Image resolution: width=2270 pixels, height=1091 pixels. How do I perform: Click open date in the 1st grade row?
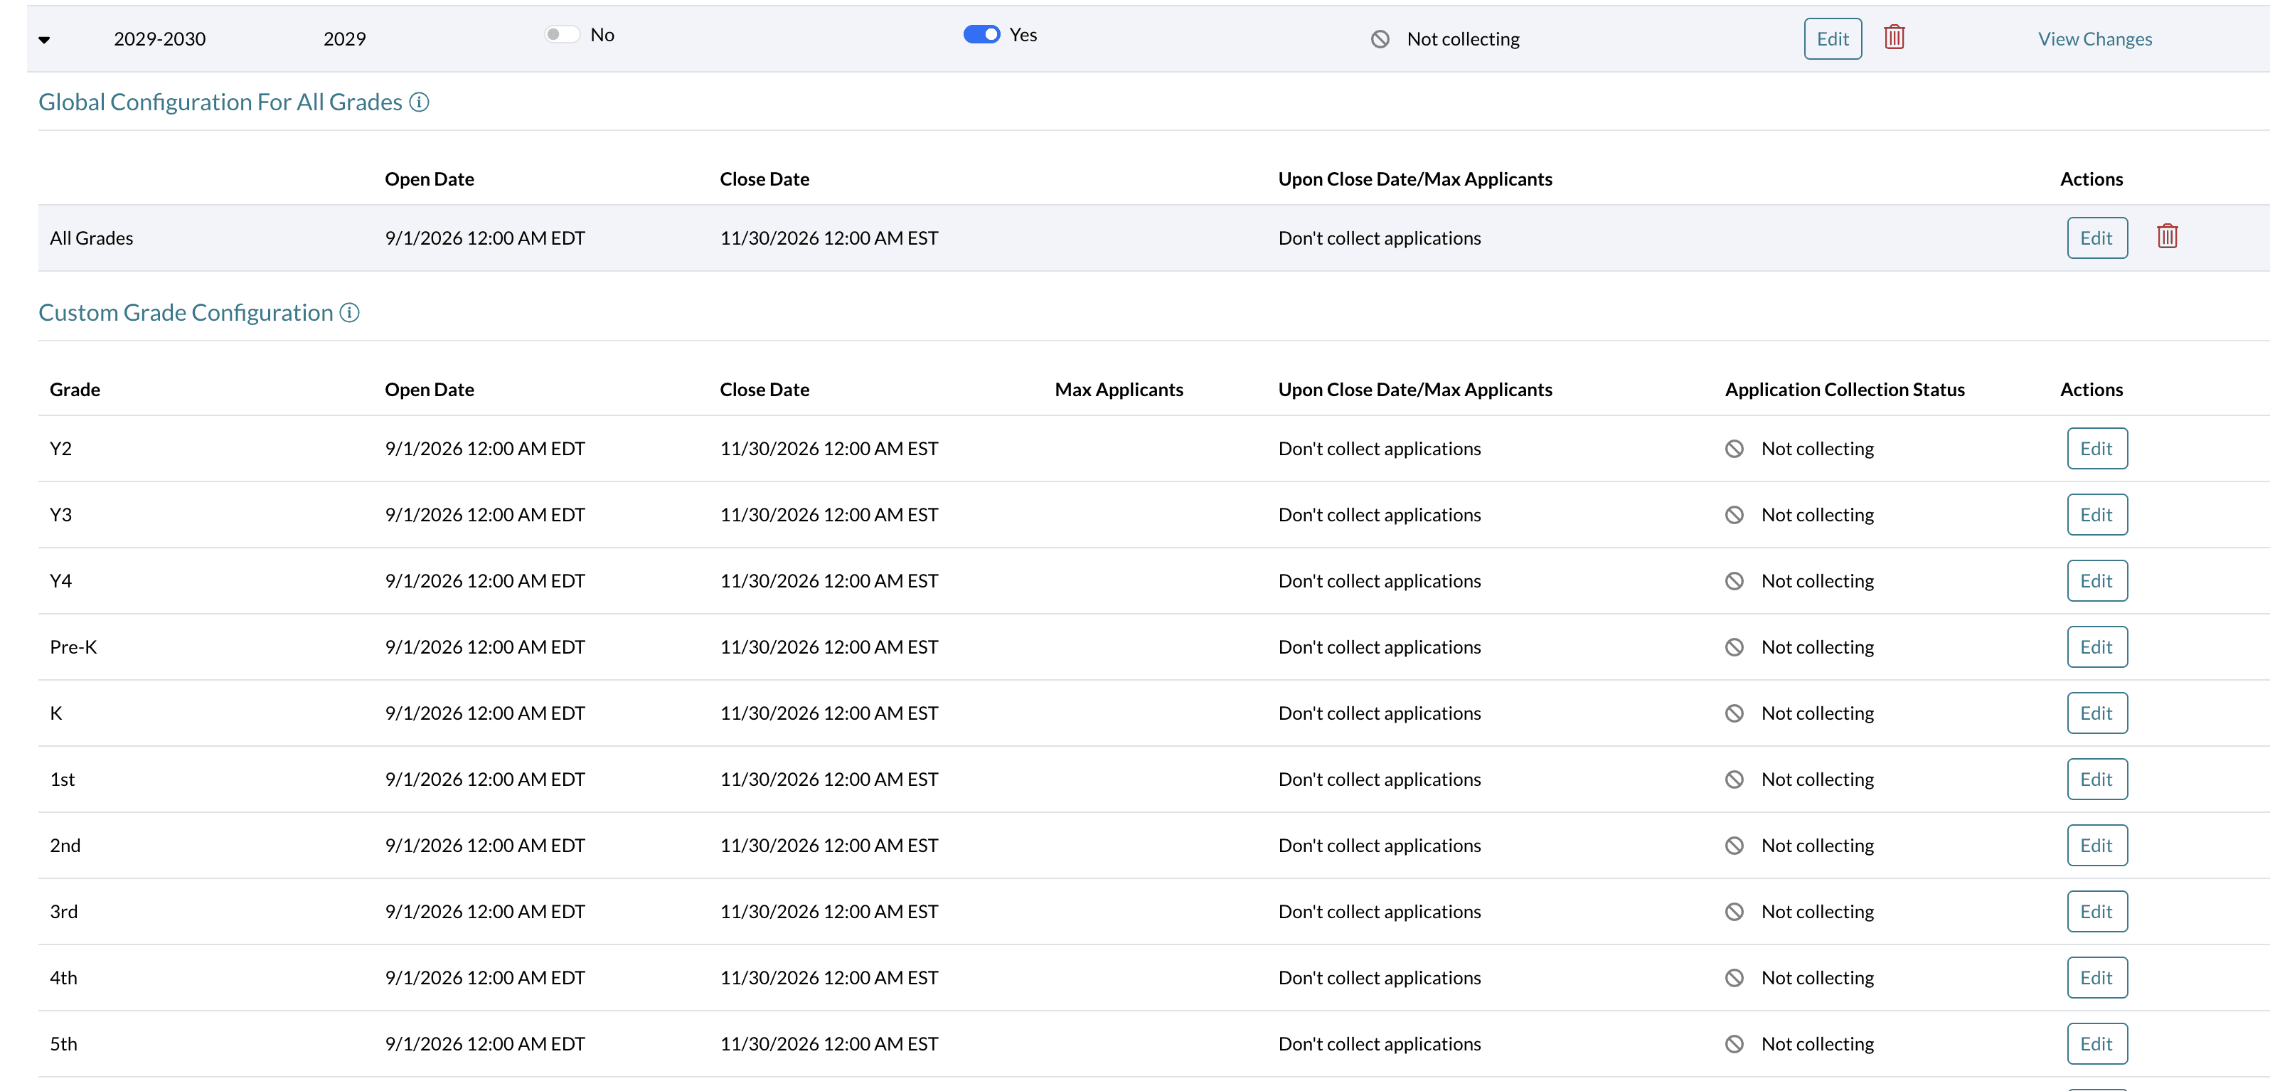[485, 779]
